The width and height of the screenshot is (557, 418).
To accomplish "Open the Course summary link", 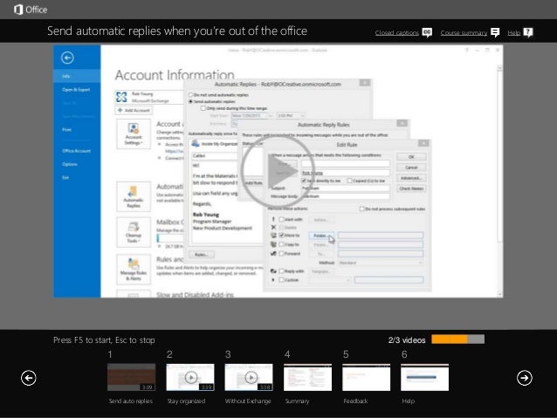I will 464,32.
